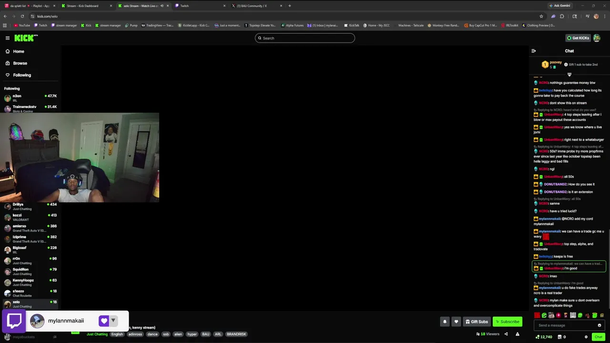
Task: Open KennyHoopz channel in following list
Action: tap(30, 282)
